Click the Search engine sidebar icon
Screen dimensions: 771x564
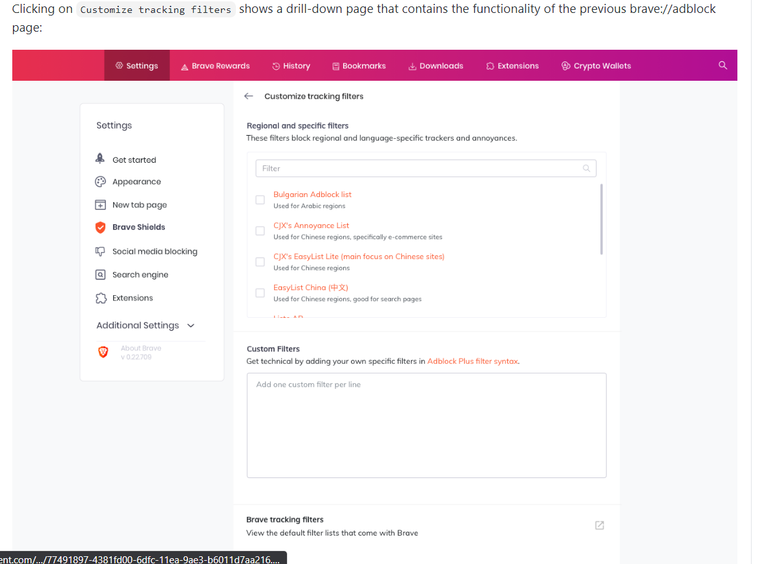tap(100, 275)
